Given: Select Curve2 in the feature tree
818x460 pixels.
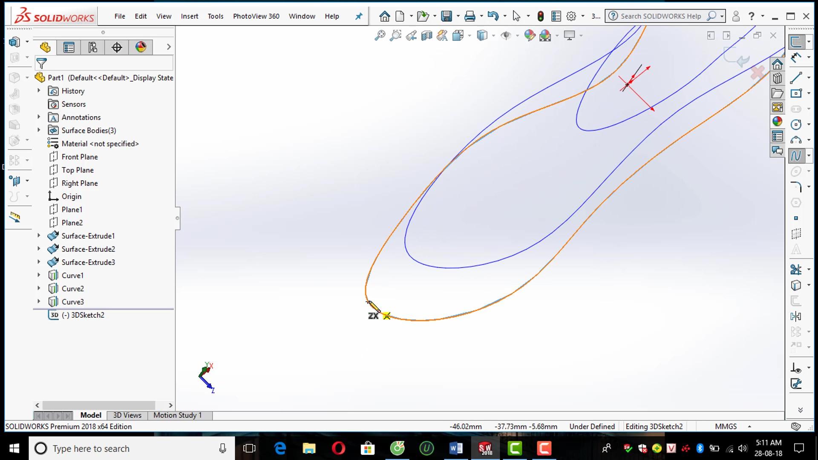Looking at the screenshot, I should click(72, 289).
